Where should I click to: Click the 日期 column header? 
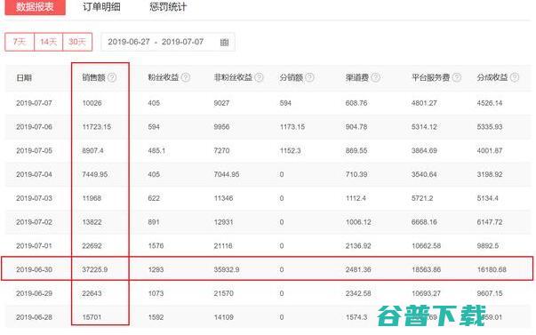[24, 78]
